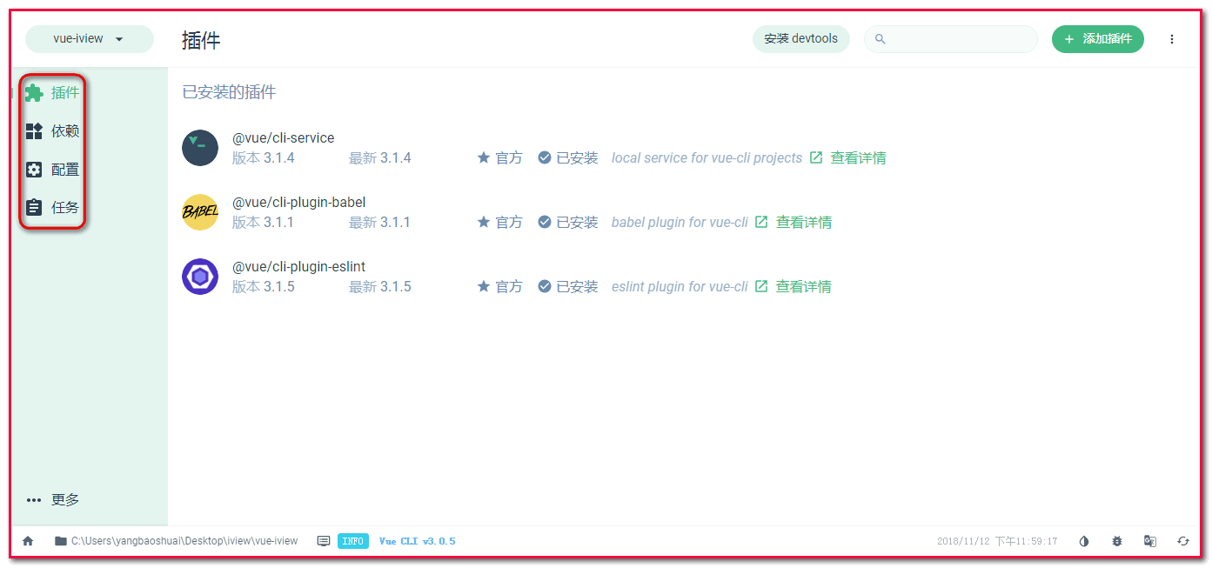1212x568 pixels.
Task: Click the 添加插件 button
Action: [1097, 39]
